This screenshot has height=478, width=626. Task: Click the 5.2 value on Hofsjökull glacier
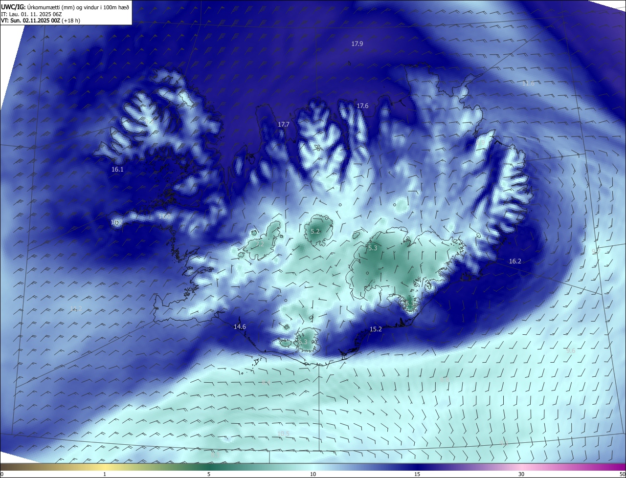[x=315, y=232]
